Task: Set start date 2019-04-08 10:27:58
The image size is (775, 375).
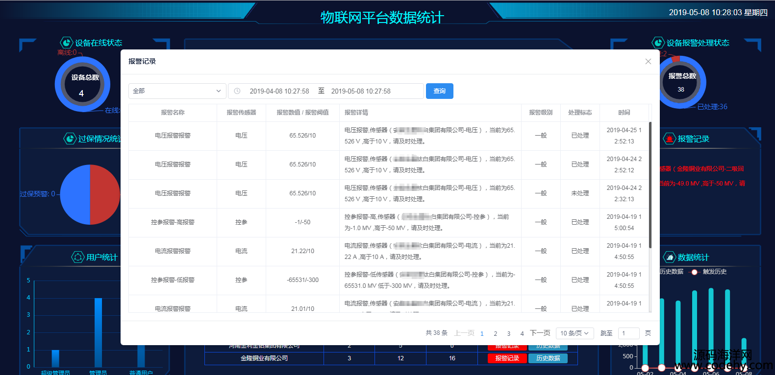Action: tap(279, 91)
